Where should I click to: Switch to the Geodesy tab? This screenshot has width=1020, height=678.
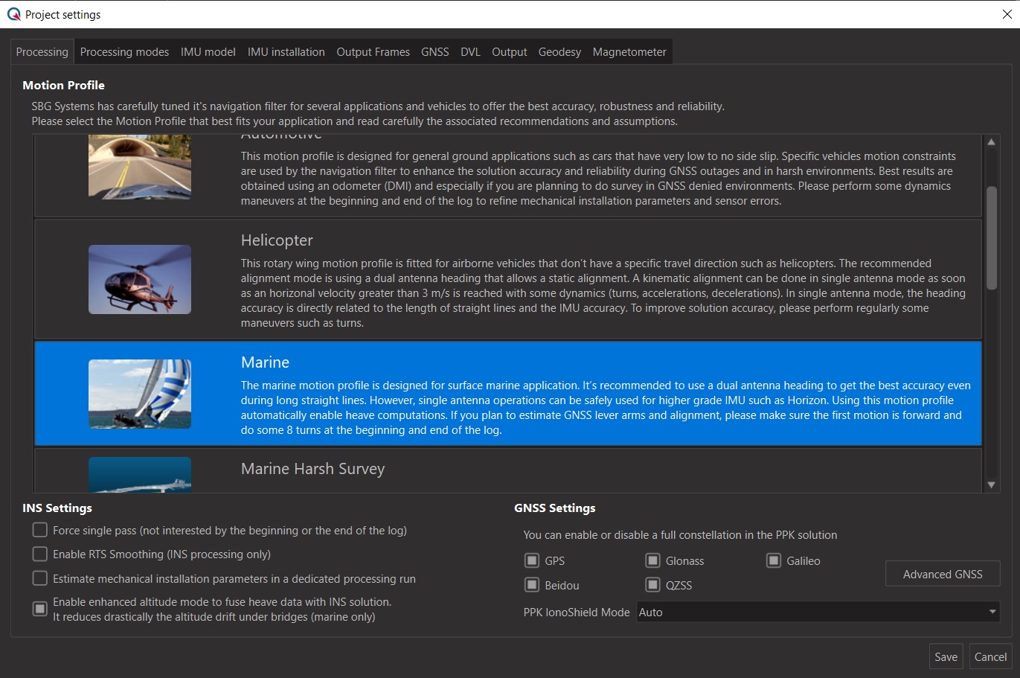559,52
